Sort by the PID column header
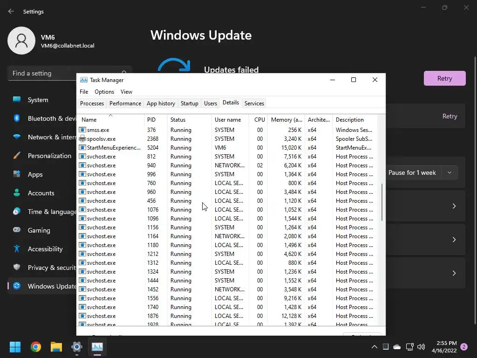 click(x=156, y=119)
